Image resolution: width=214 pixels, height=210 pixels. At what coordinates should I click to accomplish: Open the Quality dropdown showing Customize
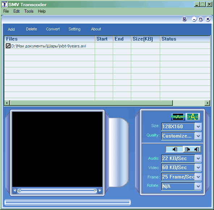[198, 136]
